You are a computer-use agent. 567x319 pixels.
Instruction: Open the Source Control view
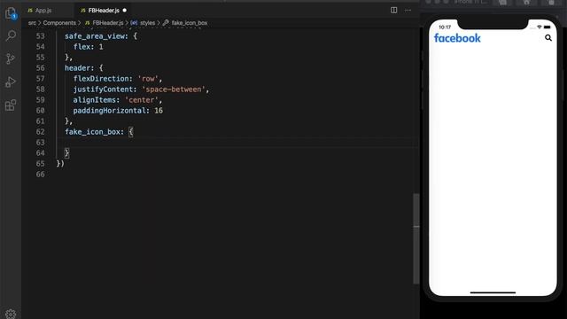click(11, 58)
